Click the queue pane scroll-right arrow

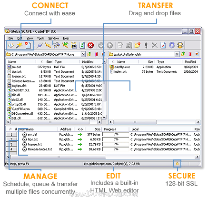(x=197, y=157)
